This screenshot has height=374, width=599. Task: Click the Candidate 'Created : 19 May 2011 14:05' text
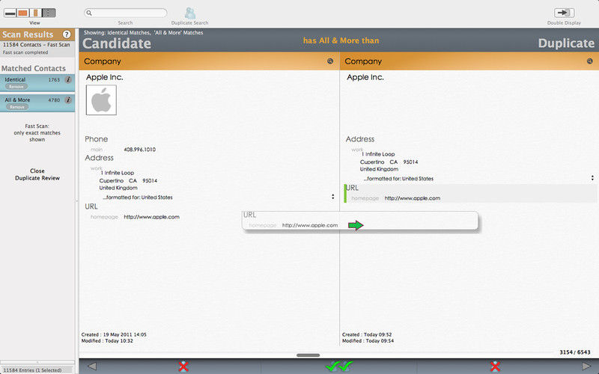click(114, 334)
